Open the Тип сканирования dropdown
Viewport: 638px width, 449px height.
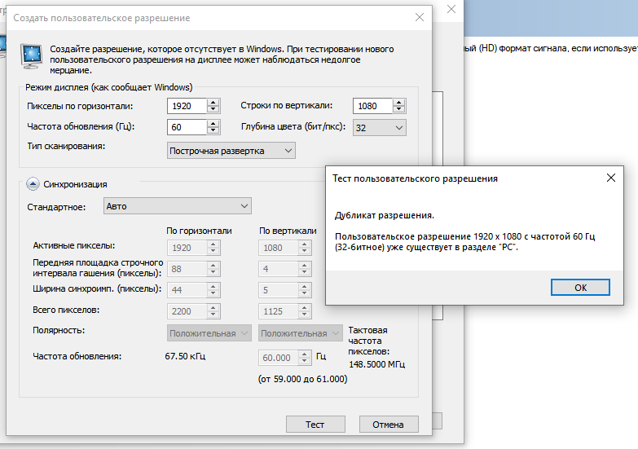pyautogui.click(x=231, y=151)
